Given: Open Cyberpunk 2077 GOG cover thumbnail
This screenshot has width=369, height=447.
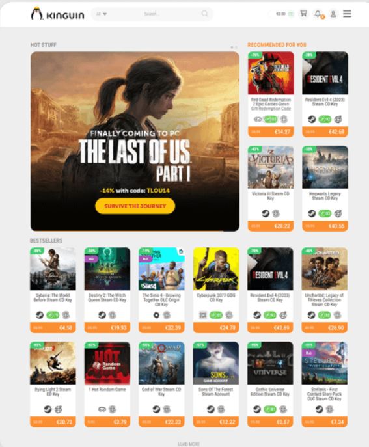Looking at the screenshot, I should pos(216,269).
